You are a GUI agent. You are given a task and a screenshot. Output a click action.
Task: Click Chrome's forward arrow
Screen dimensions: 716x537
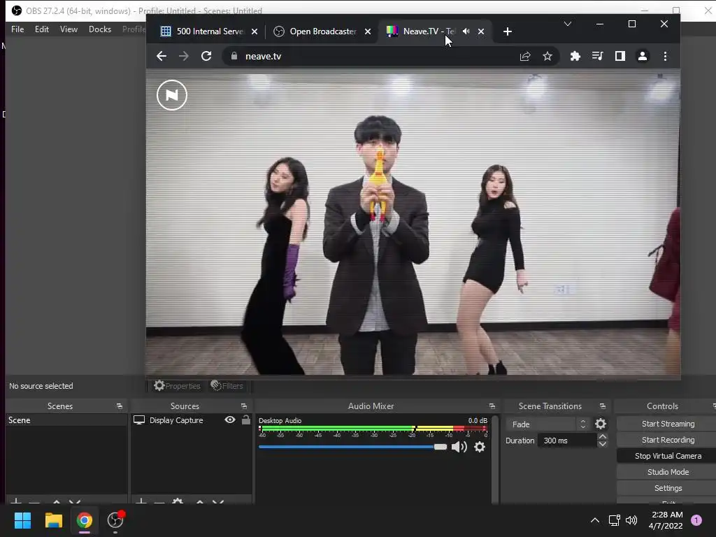coord(184,56)
